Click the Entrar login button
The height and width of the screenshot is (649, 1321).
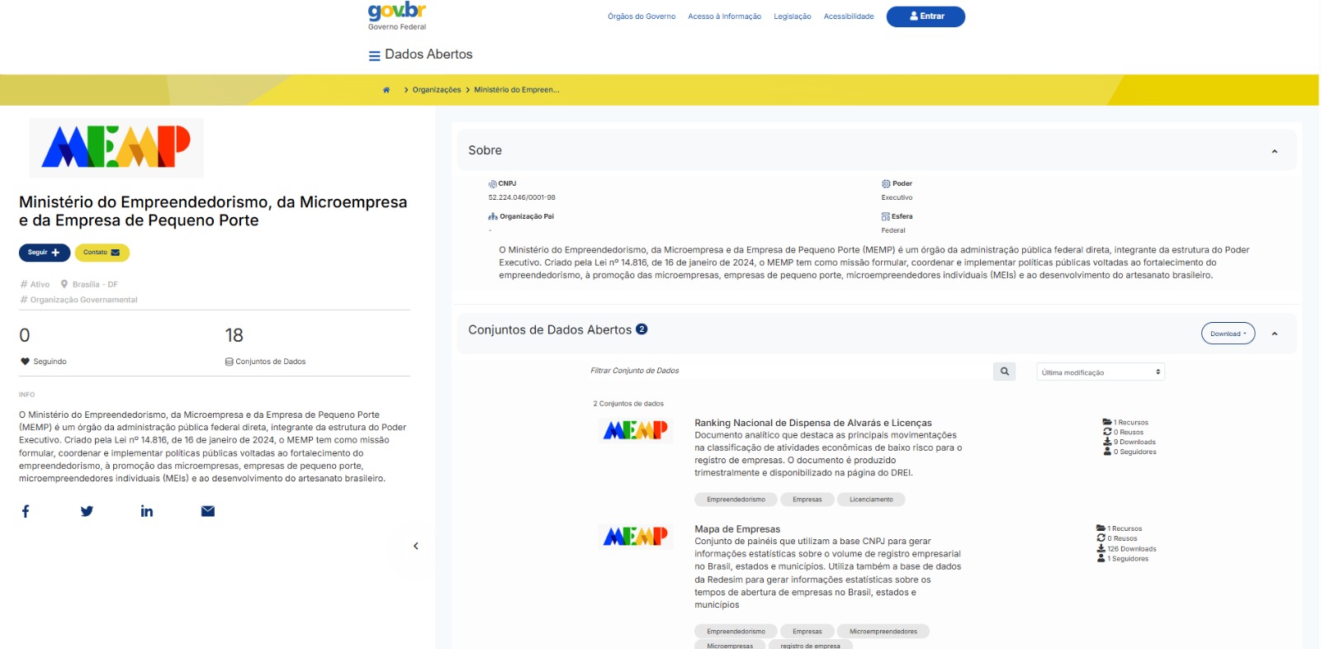point(926,17)
